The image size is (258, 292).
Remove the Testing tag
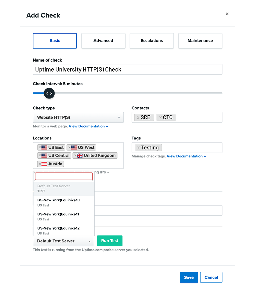(138, 148)
